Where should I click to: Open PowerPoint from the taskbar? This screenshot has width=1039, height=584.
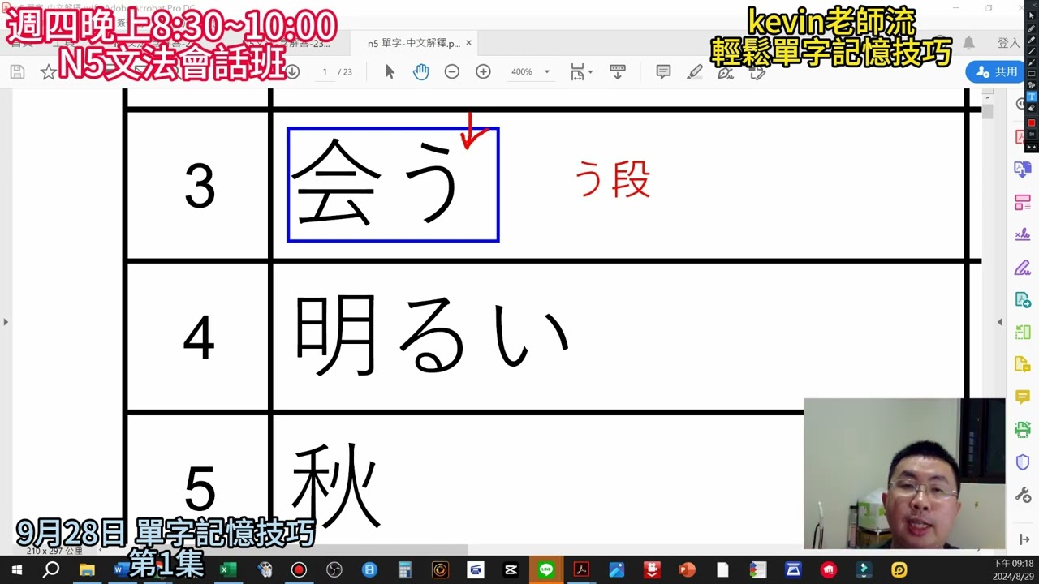coord(687,569)
